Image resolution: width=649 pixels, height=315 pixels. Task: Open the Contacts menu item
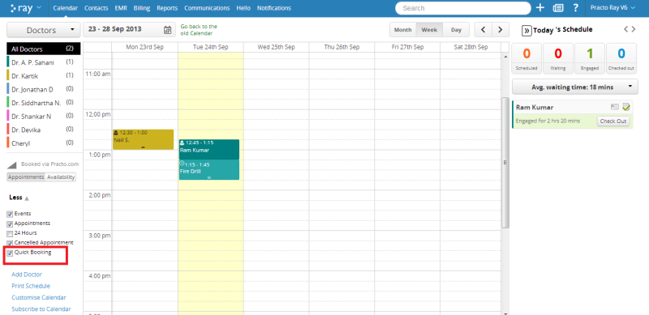96,8
